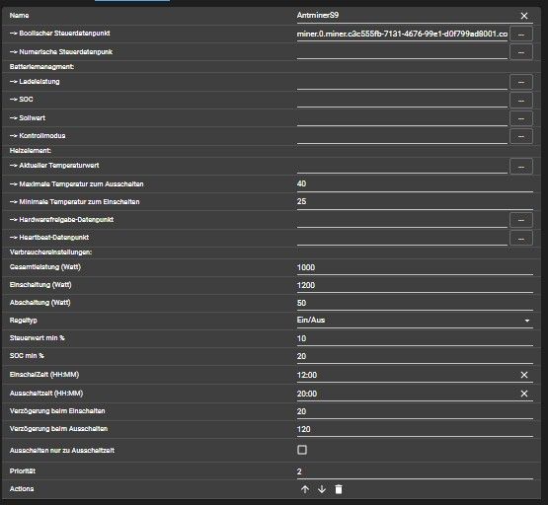Move the AntminerS9 entry down
548x505 pixels.
(322, 489)
